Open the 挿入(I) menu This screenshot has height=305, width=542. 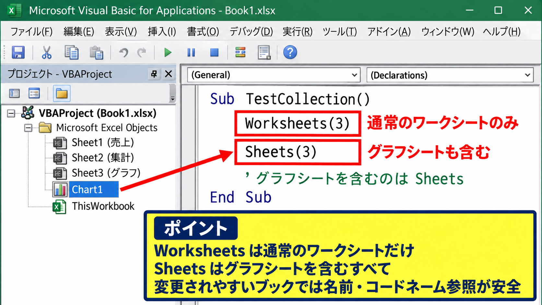(x=162, y=31)
